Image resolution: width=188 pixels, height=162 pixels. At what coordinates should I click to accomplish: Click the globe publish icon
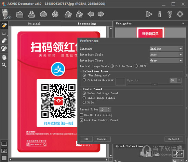tap(55, 14)
